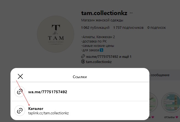Screen dimensions: 180x122
Task: Open the 0 подписок following list
Action: click(x=156, y=28)
